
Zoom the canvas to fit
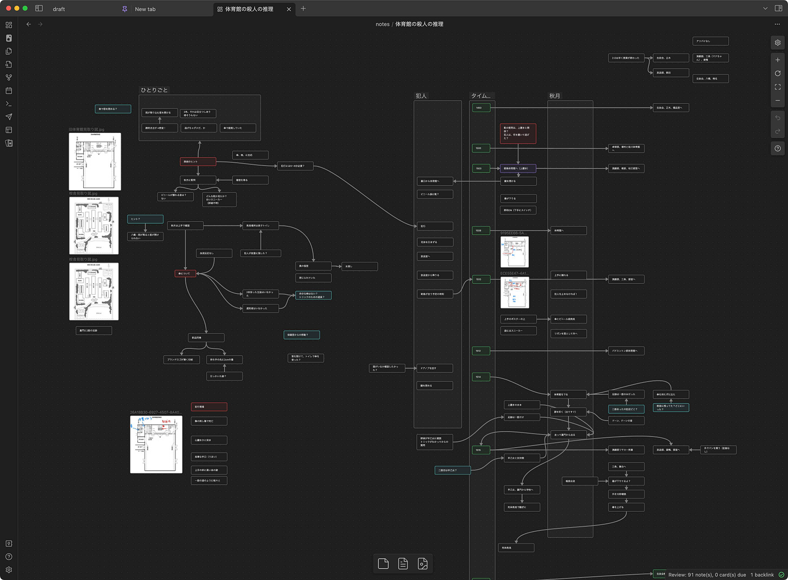(x=778, y=87)
